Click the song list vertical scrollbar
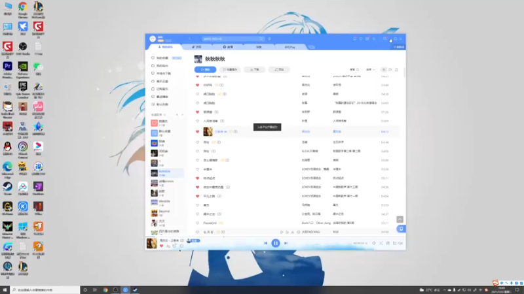The width and height of the screenshot is (524, 294). click(404, 72)
